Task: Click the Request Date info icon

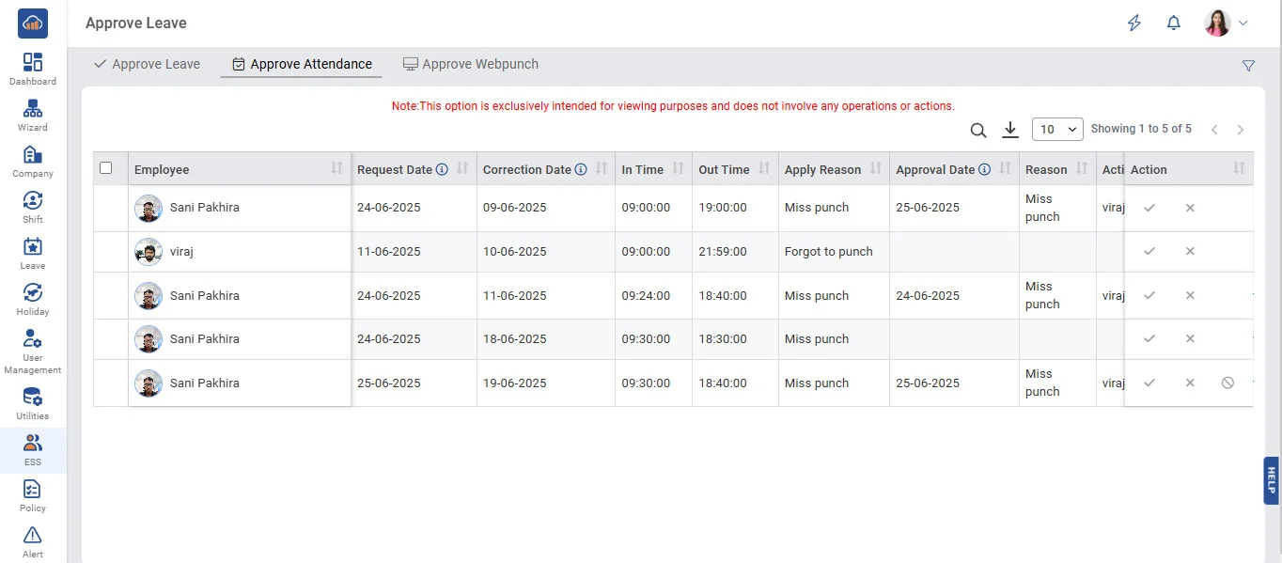Action: tap(442, 170)
